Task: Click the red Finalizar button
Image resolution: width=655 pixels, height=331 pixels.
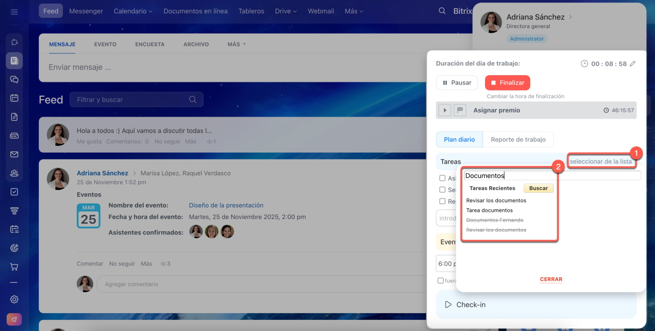Action: click(507, 82)
